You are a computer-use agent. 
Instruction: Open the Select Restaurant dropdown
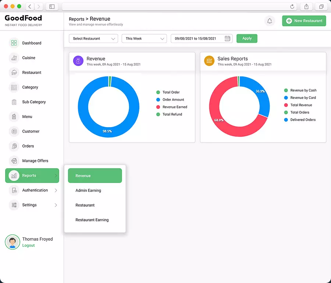(93, 39)
